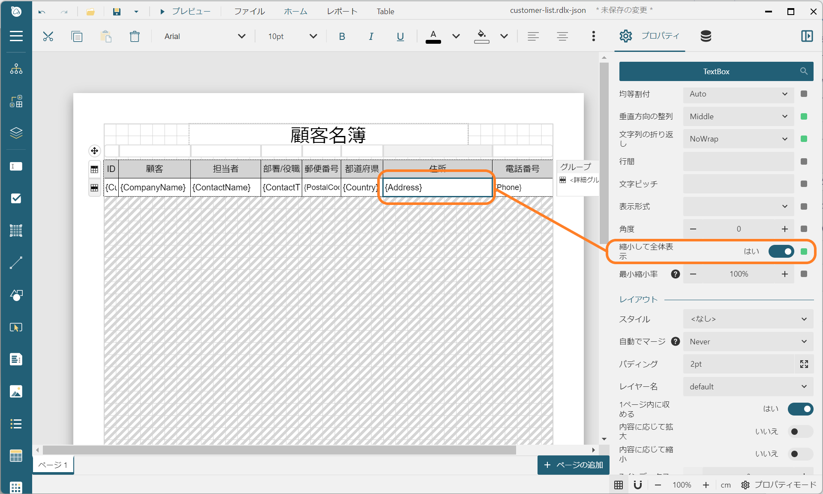Select the ページ 1 page tab
Image resolution: width=823 pixels, height=494 pixels.
click(x=53, y=465)
